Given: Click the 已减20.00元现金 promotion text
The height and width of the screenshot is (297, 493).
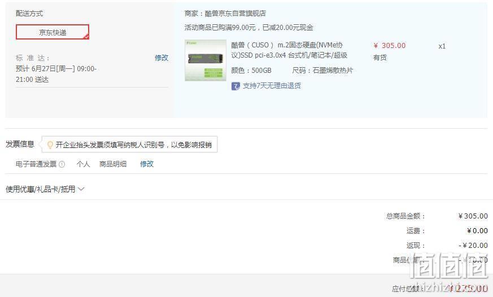Looking at the screenshot, I should (287, 27).
